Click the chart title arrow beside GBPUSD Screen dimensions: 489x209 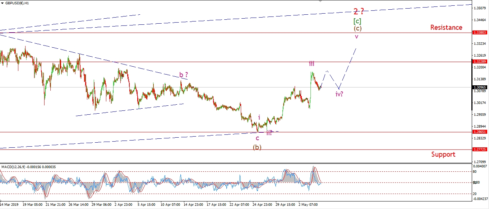[2, 3]
